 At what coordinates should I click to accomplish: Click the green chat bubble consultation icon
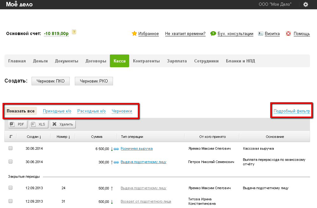pyautogui.click(x=213, y=33)
